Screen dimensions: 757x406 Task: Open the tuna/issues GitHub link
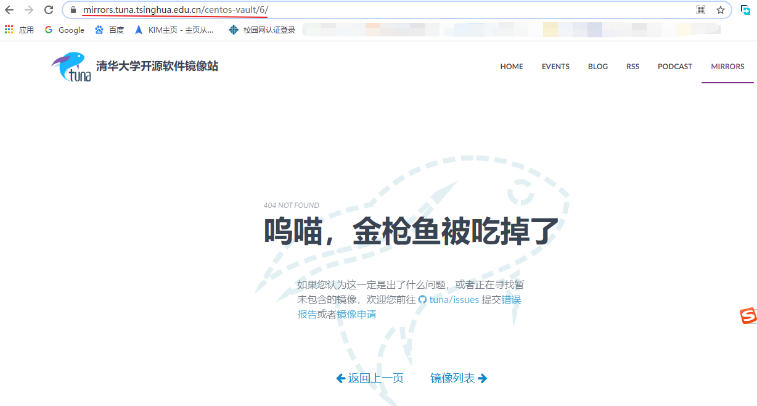coord(454,300)
